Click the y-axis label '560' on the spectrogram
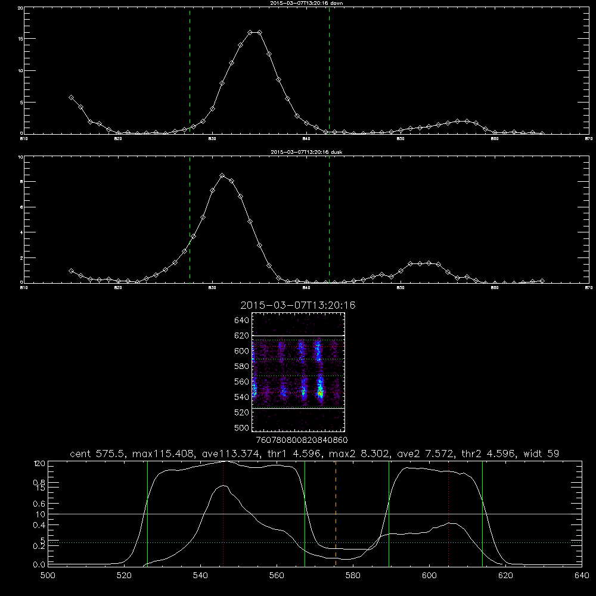Image resolution: width=596 pixels, height=596 pixels. coord(242,381)
